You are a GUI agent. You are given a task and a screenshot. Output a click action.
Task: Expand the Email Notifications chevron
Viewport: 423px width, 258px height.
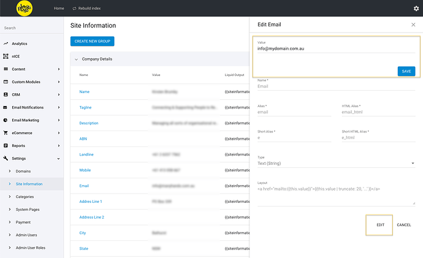(58, 107)
